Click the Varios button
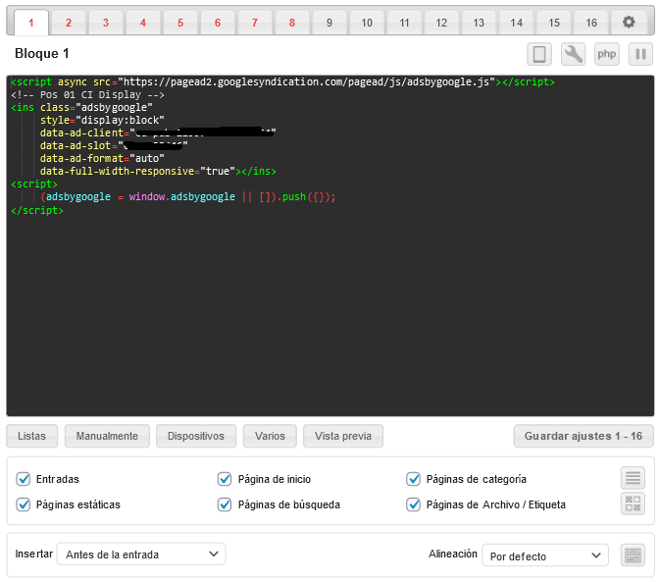 pos(270,436)
